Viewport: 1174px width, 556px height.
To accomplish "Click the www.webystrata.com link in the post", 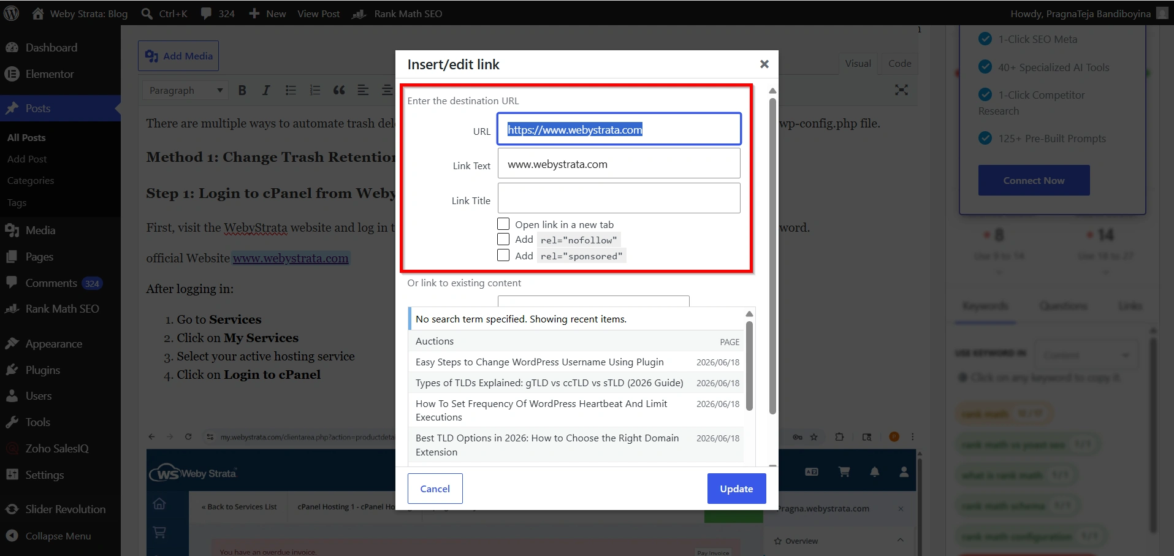I will click(291, 258).
